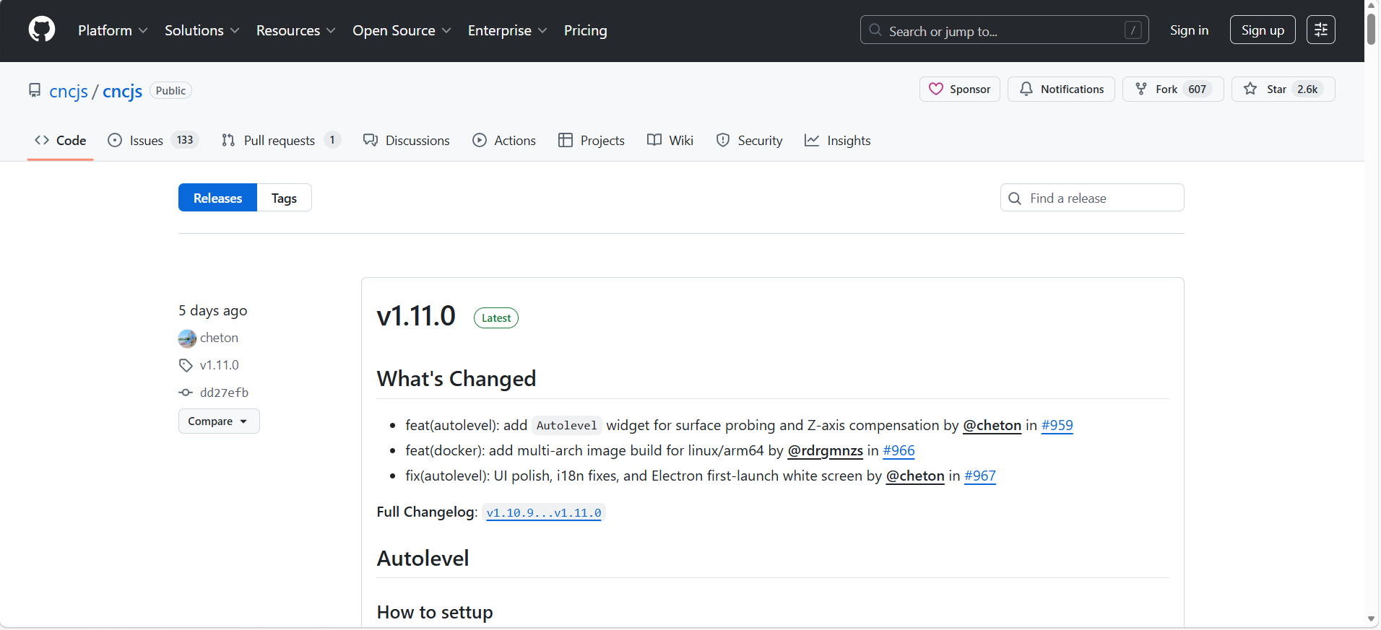Open the appearance settings icon button
This screenshot has width=1381, height=630.
pos(1320,30)
